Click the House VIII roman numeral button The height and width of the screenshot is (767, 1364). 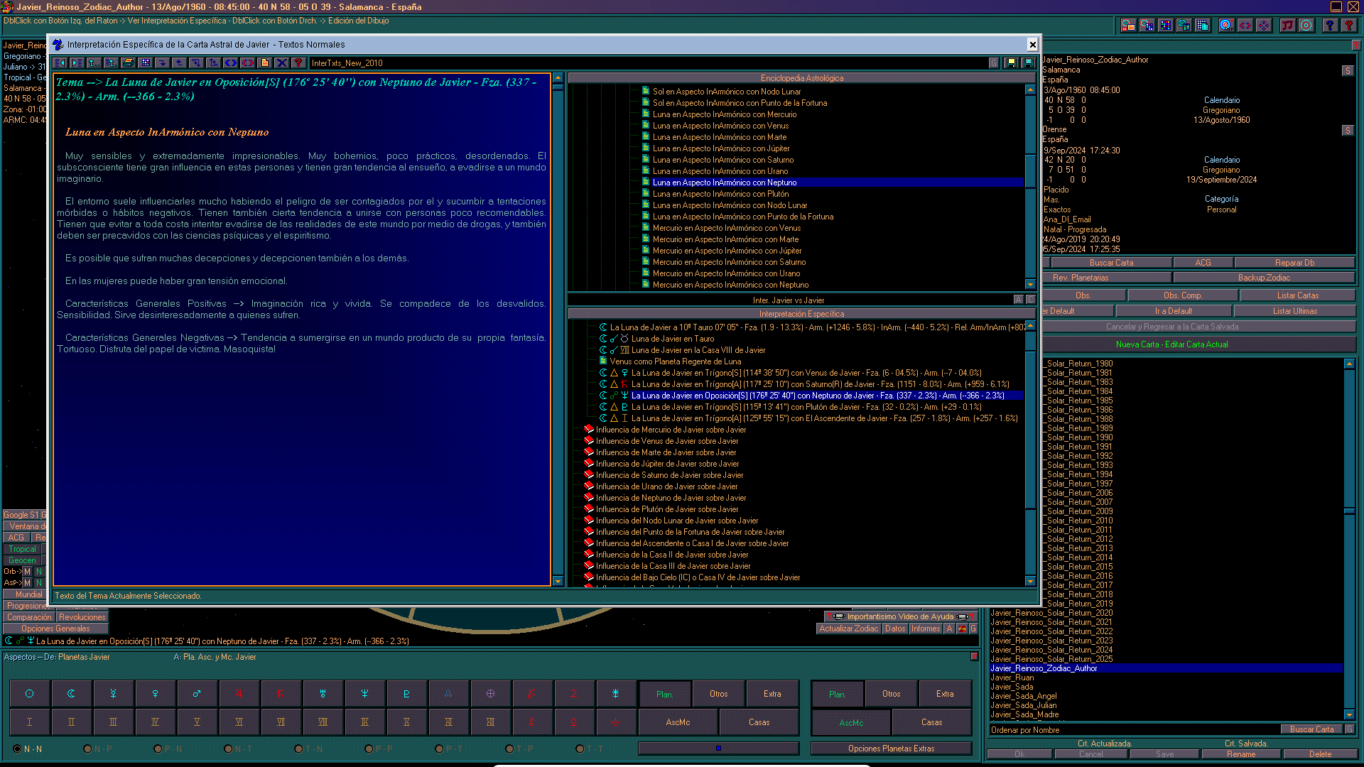pos(323,722)
